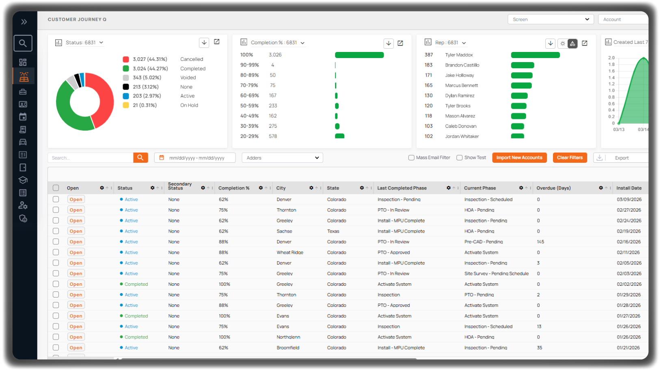Open the Completion %: 6831 chart dropdown
This screenshot has width=661, height=371.
tap(277, 43)
